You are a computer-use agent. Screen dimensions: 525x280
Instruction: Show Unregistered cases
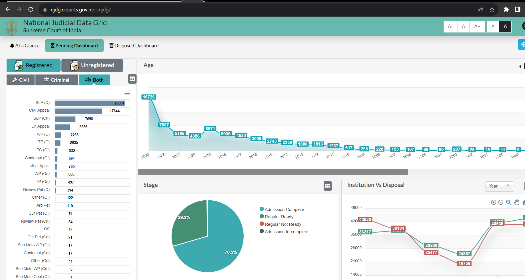coord(92,65)
